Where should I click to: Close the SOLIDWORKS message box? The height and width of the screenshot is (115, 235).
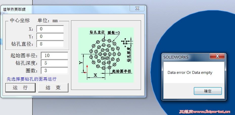click(217, 56)
